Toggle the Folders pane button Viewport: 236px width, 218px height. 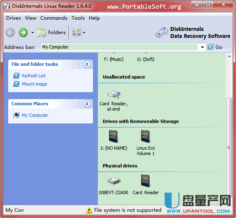51,32
